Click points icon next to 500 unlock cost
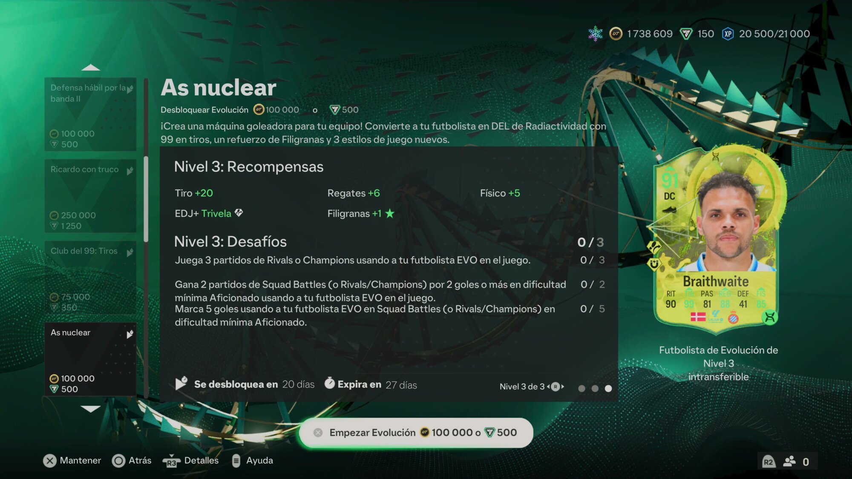Screen dimensions: 852x479 click(x=335, y=110)
